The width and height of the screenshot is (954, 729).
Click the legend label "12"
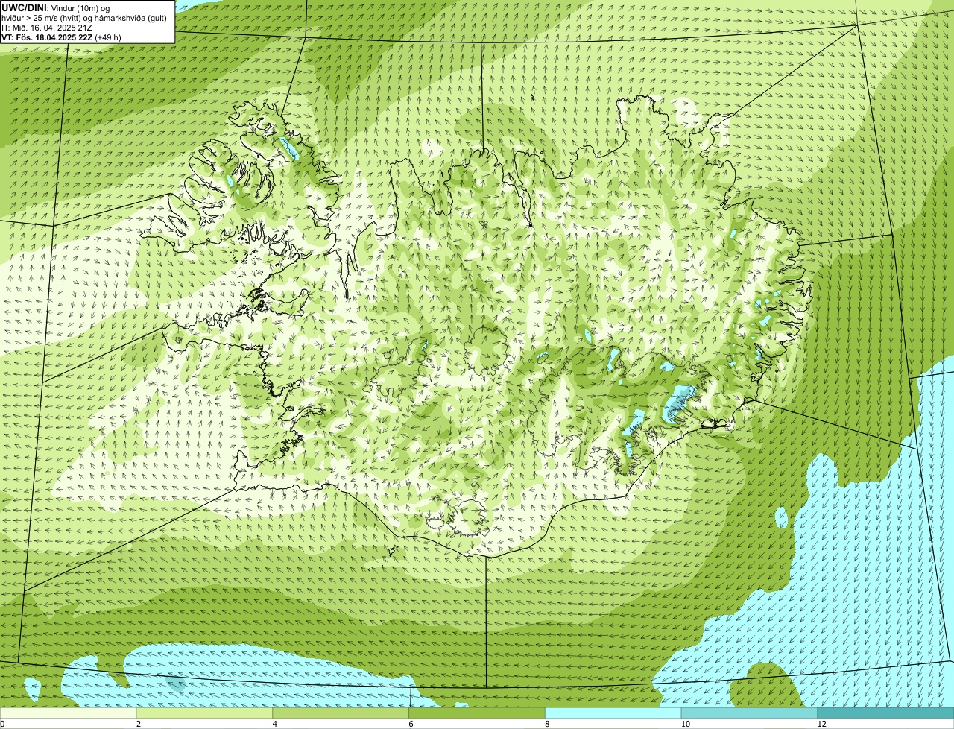[x=821, y=724]
